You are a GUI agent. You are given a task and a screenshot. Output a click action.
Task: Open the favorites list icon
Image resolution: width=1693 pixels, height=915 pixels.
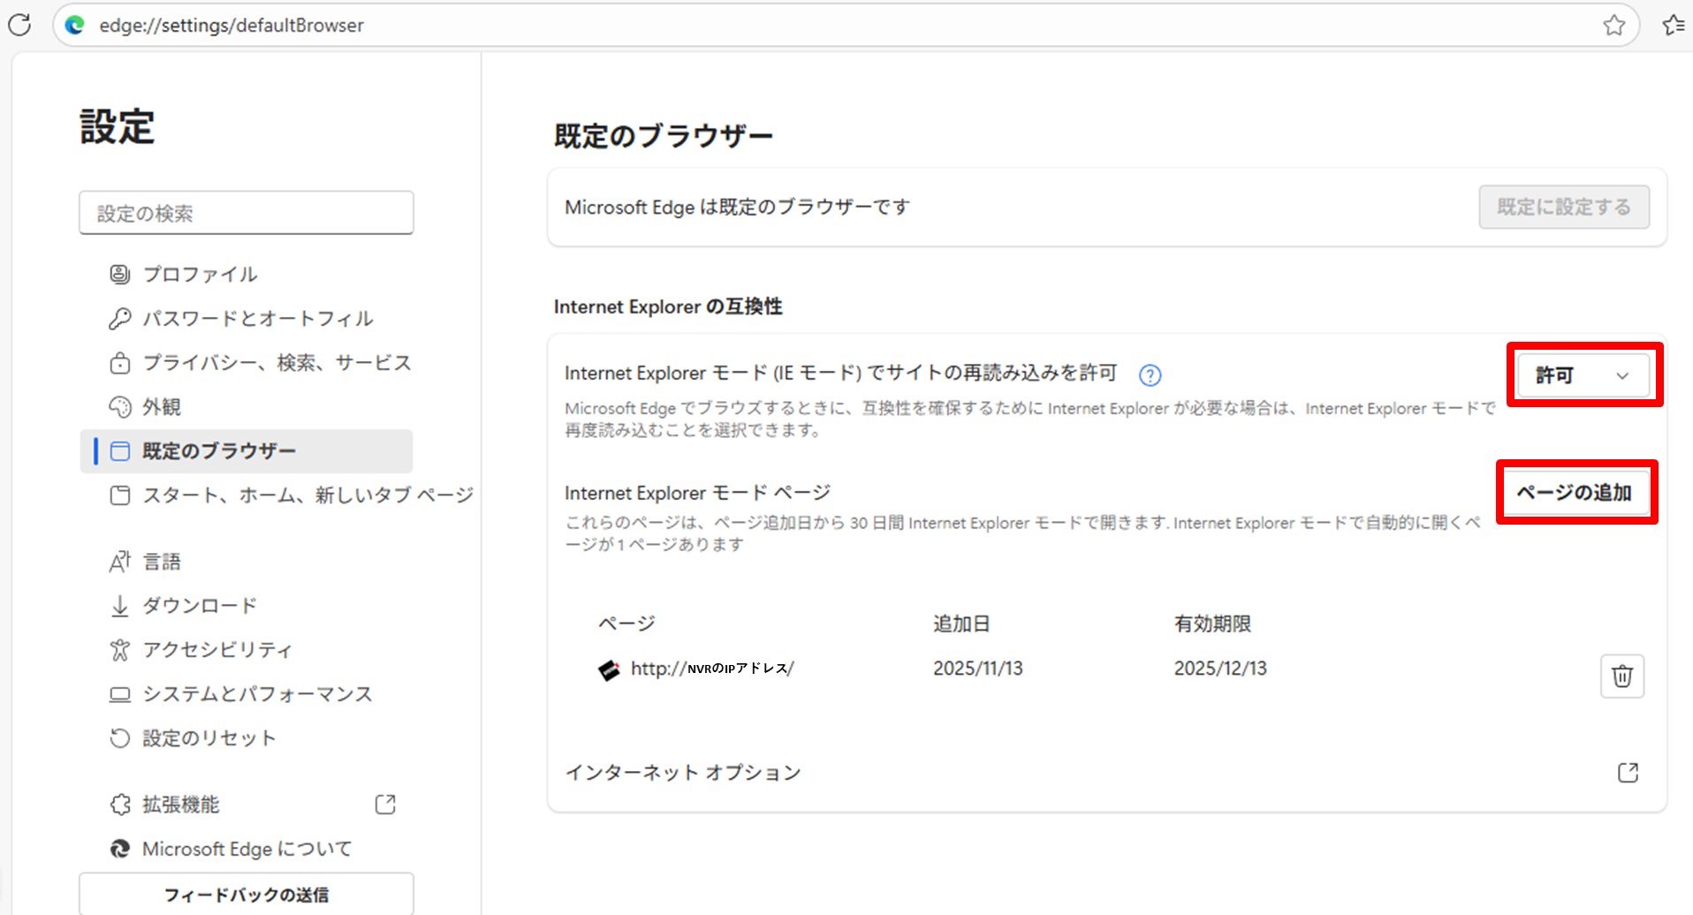point(1673,25)
